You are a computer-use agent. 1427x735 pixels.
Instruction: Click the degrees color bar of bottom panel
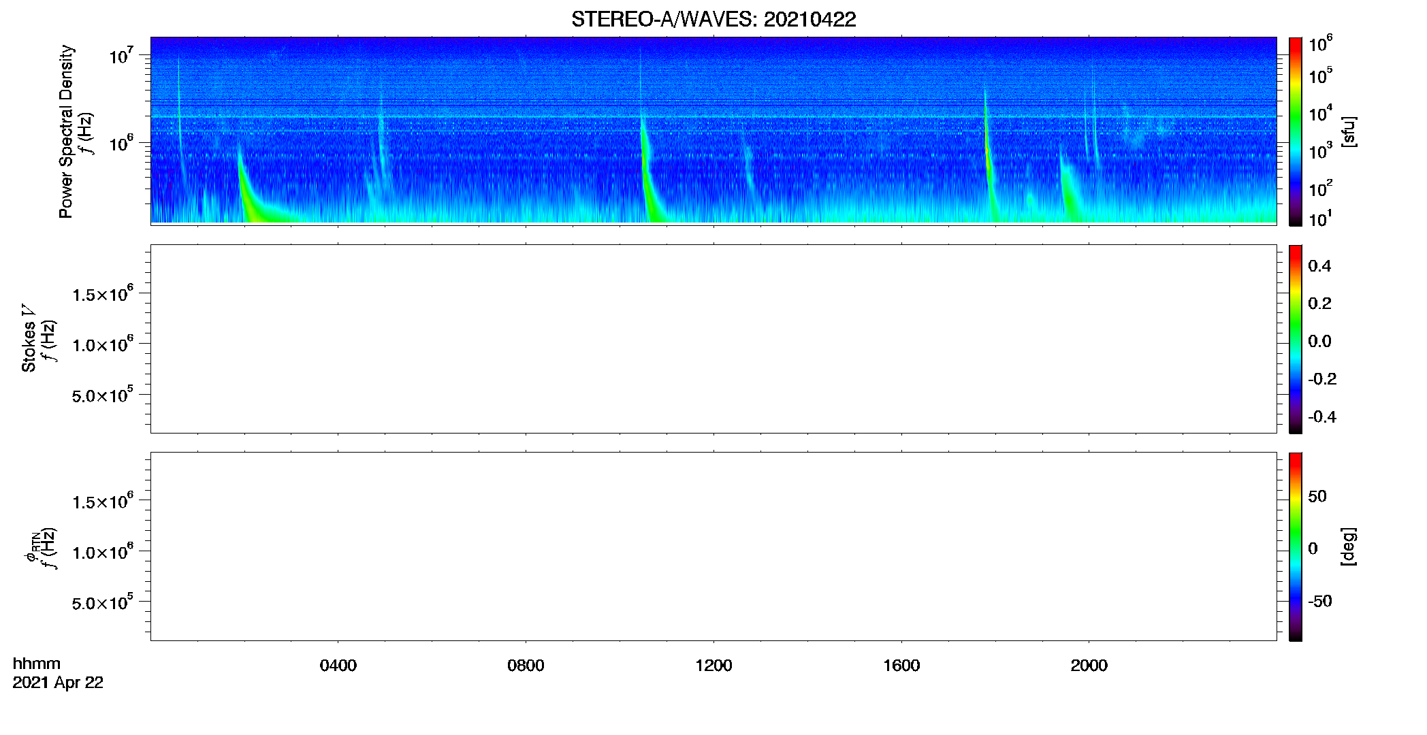tap(1295, 546)
